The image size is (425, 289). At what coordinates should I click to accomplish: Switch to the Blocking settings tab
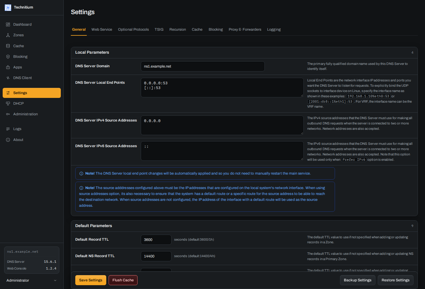pos(216,29)
